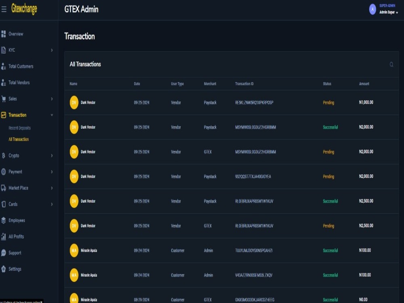Expand the Sales submenu chevron
Viewport: 404px width, 303px height.
coord(52,99)
